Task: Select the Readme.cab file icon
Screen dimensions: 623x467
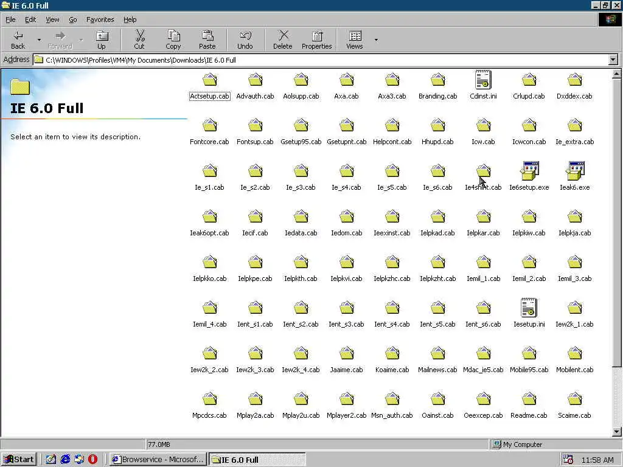Action: click(x=529, y=399)
